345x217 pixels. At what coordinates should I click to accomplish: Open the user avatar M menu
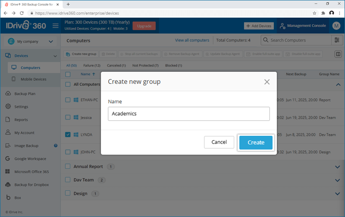(x=336, y=26)
